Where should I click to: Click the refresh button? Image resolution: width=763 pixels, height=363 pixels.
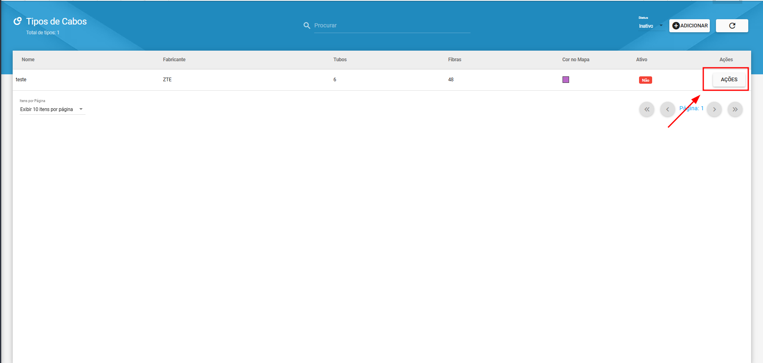click(732, 25)
